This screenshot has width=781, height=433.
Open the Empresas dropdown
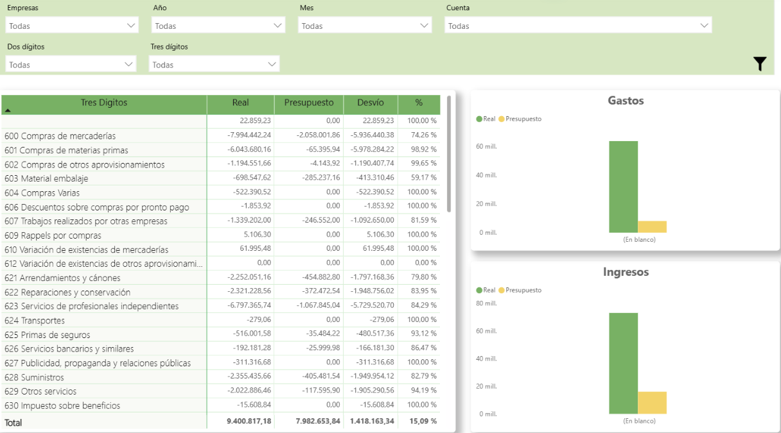click(x=71, y=26)
